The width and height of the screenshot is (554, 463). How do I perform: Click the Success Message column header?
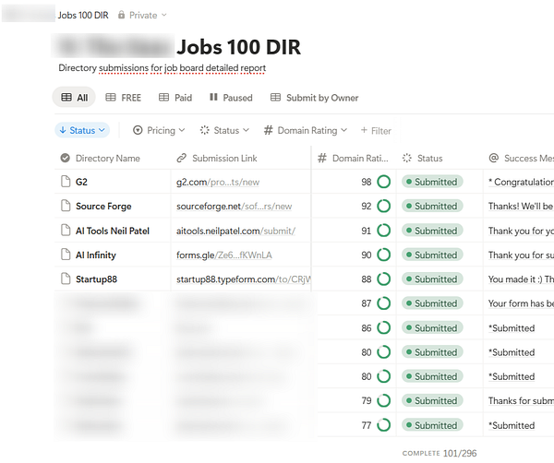tap(519, 158)
